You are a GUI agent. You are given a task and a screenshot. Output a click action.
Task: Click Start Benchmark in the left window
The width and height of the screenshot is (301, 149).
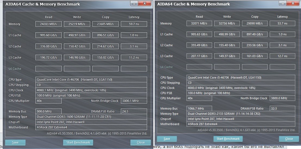[x=78, y=142]
